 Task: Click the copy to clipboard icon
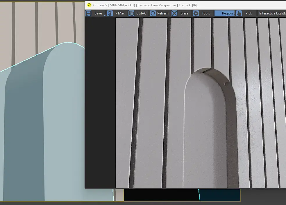131,13
